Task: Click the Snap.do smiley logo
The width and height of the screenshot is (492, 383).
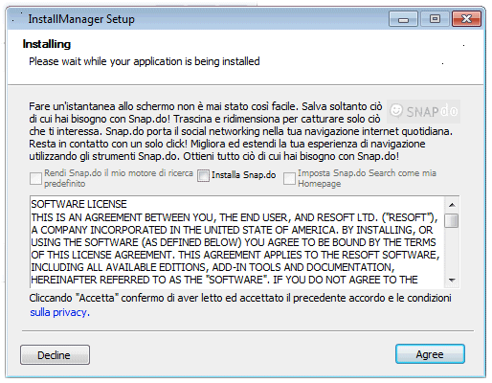Action: point(423,111)
